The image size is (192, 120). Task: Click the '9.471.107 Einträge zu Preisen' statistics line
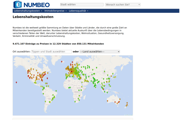pyautogui.click(x=58, y=44)
